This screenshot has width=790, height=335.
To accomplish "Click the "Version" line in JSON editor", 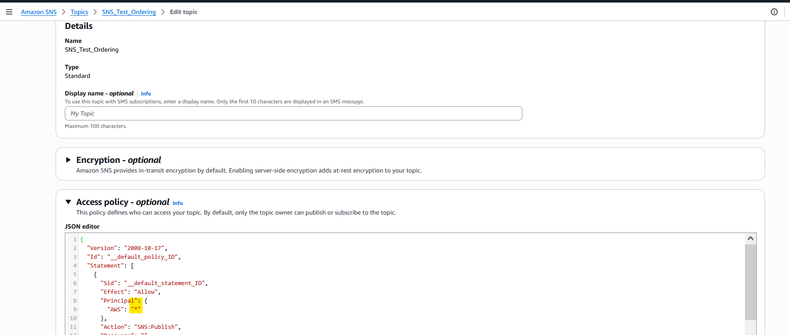I will coord(127,248).
